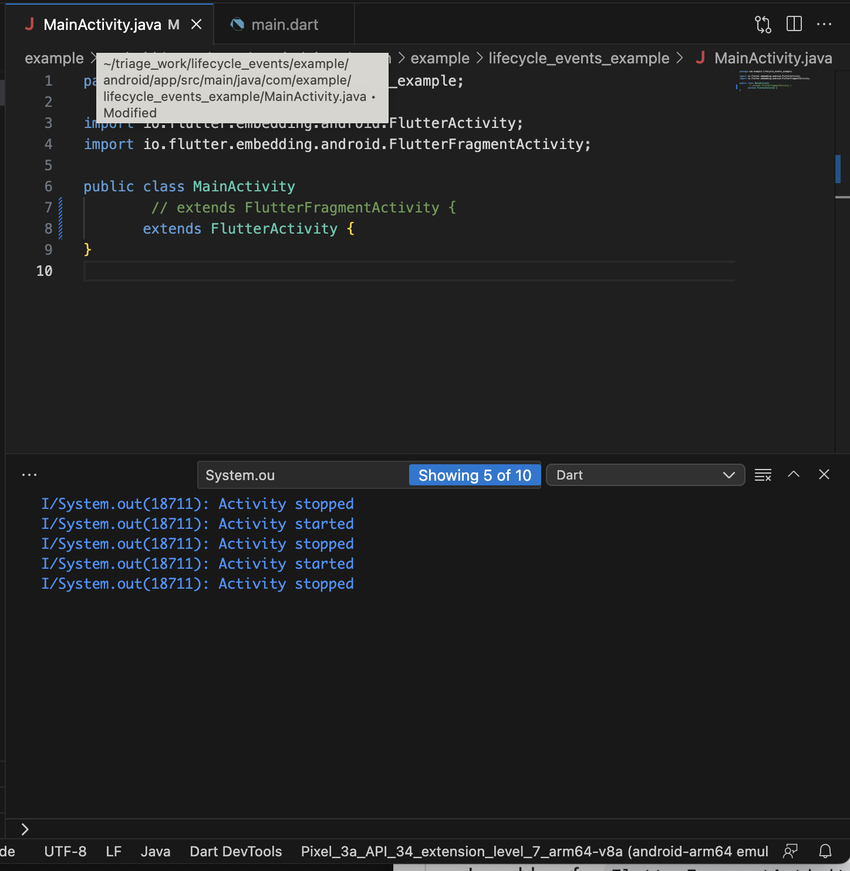
Task: Click on 'extends FlutterActivity {' code line
Action: [248, 229]
